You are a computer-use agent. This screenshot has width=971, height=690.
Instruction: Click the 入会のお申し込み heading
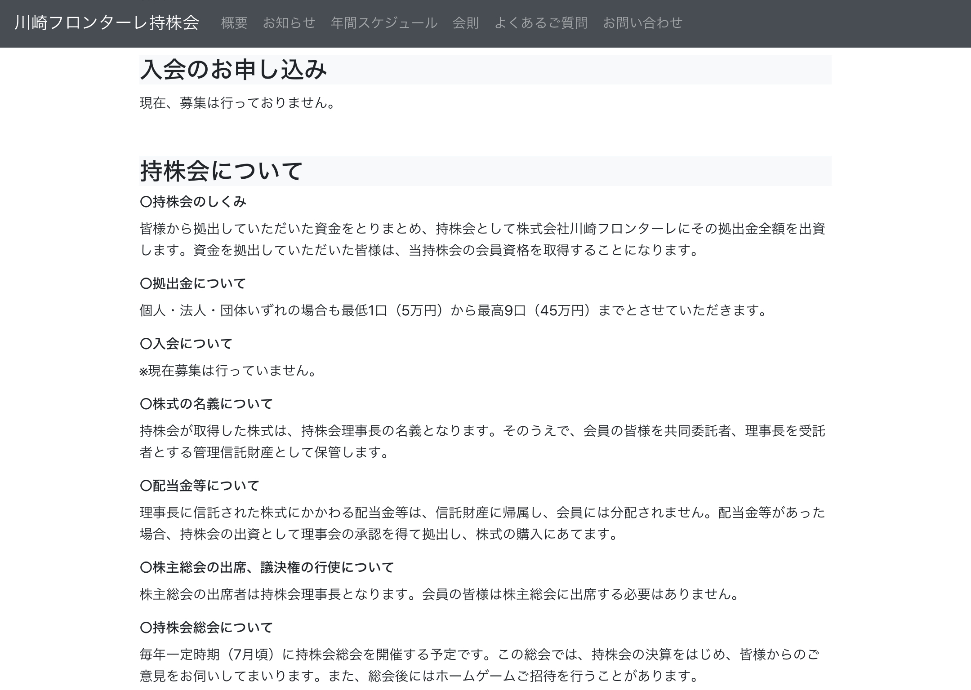[x=485, y=70]
